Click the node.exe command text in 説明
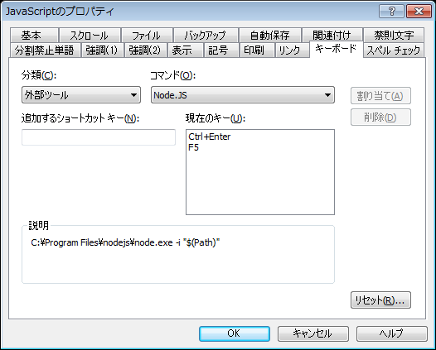The image size is (436, 350). click(x=125, y=242)
